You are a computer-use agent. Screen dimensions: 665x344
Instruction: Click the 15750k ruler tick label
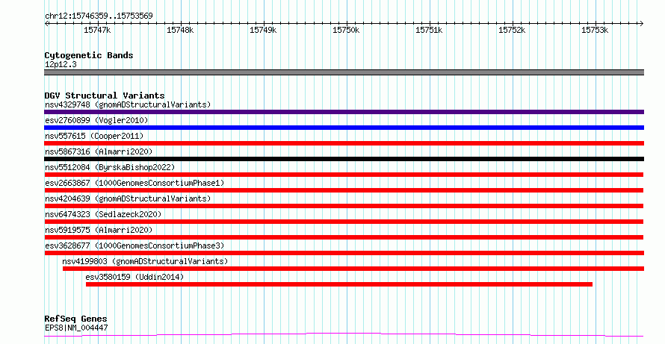pos(346,30)
